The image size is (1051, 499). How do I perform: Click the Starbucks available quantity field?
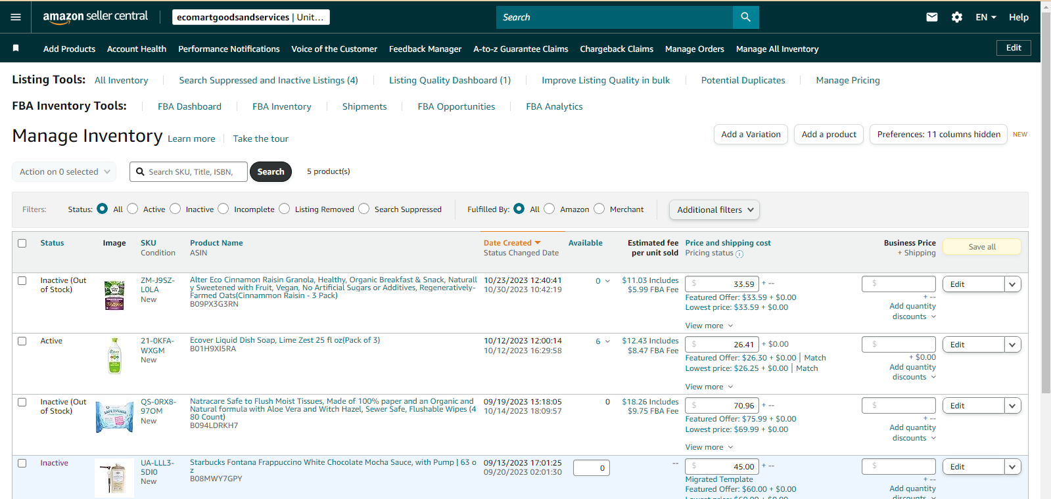pyautogui.click(x=592, y=468)
